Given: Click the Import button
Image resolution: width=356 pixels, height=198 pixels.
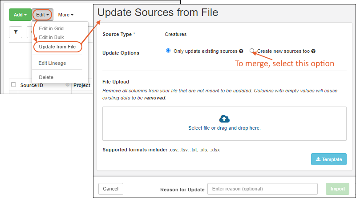Looking at the screenshot, I should (338, 189).
